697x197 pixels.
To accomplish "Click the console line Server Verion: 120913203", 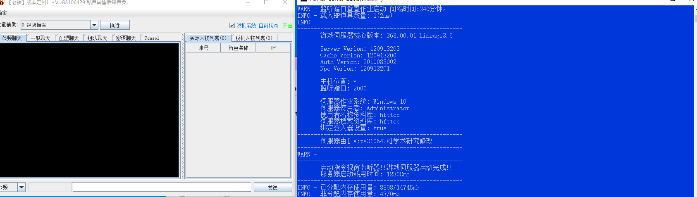I will [x=360, y=49].
